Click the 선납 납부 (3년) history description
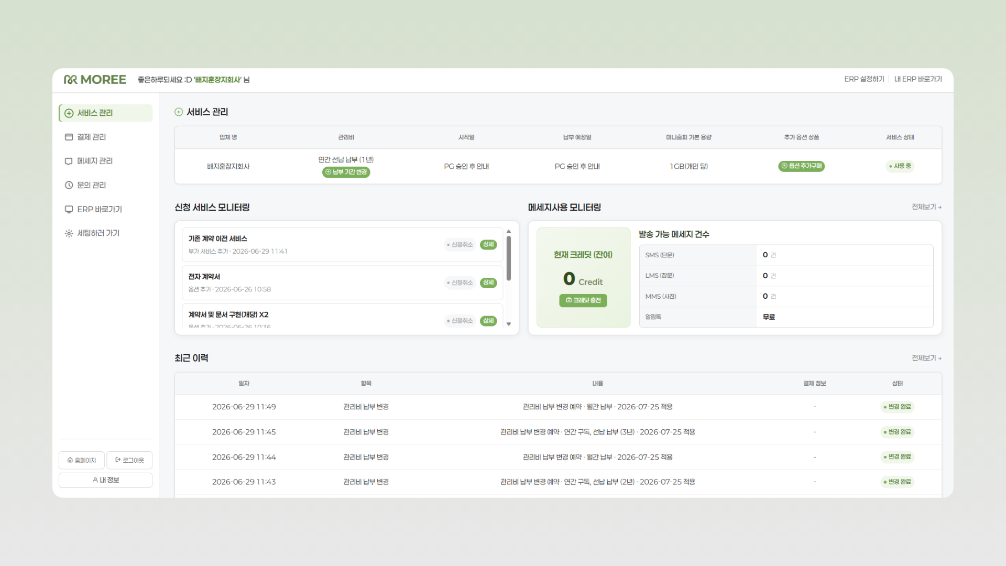This screenshot has height=566, width=1006. click(597, 432)
